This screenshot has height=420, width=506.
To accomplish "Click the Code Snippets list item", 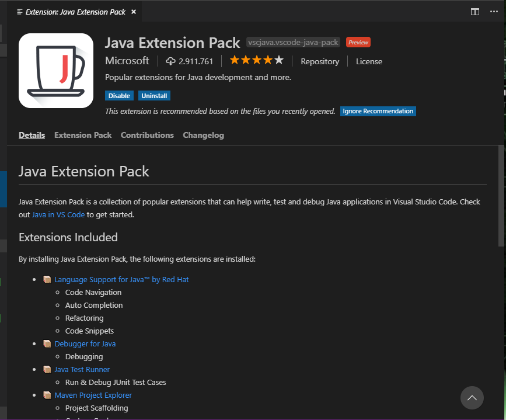I will pos(89,331).
